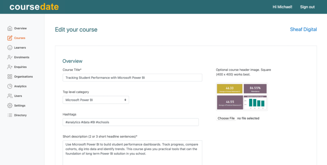Click the Directory list icon
Screen dimensions: 327x165
coord(10,115)
